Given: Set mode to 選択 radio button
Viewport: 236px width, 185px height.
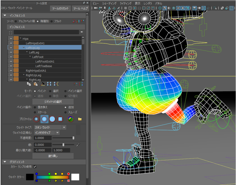Looking at the screenshot, I should 50,91.
